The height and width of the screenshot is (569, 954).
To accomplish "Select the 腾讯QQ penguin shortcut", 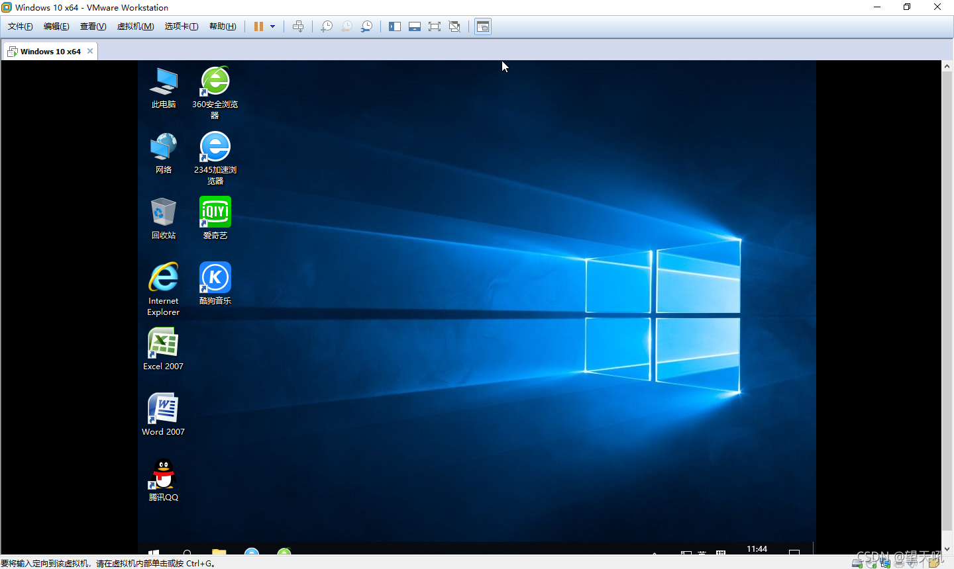I will coord(164,480).
